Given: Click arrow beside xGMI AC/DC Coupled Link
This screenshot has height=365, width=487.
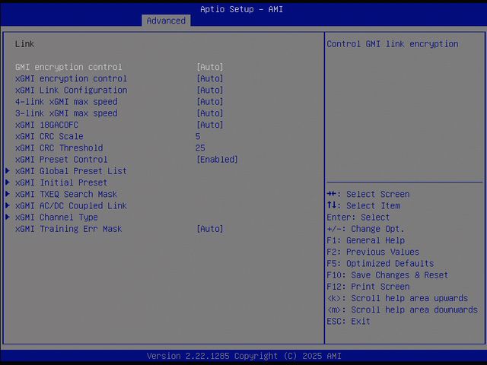Looking at the screenshot, I should click(x=8, y=205).
